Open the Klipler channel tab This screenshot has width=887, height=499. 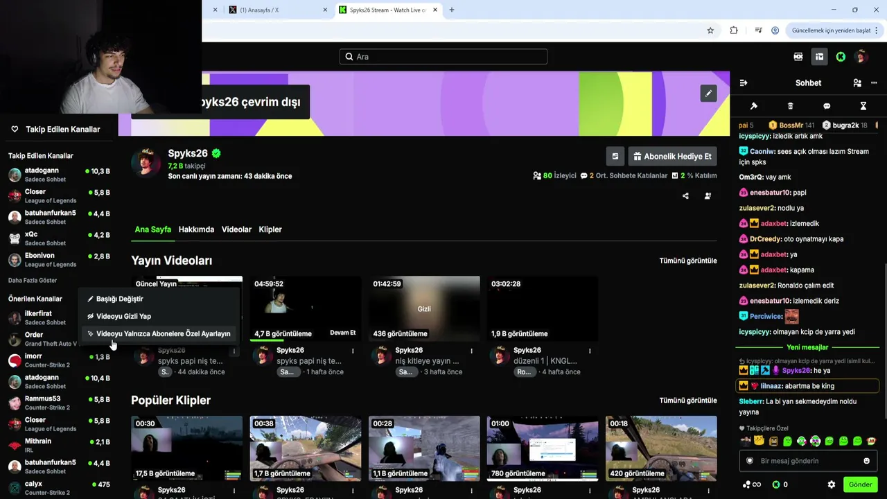(x=270, y=229)
